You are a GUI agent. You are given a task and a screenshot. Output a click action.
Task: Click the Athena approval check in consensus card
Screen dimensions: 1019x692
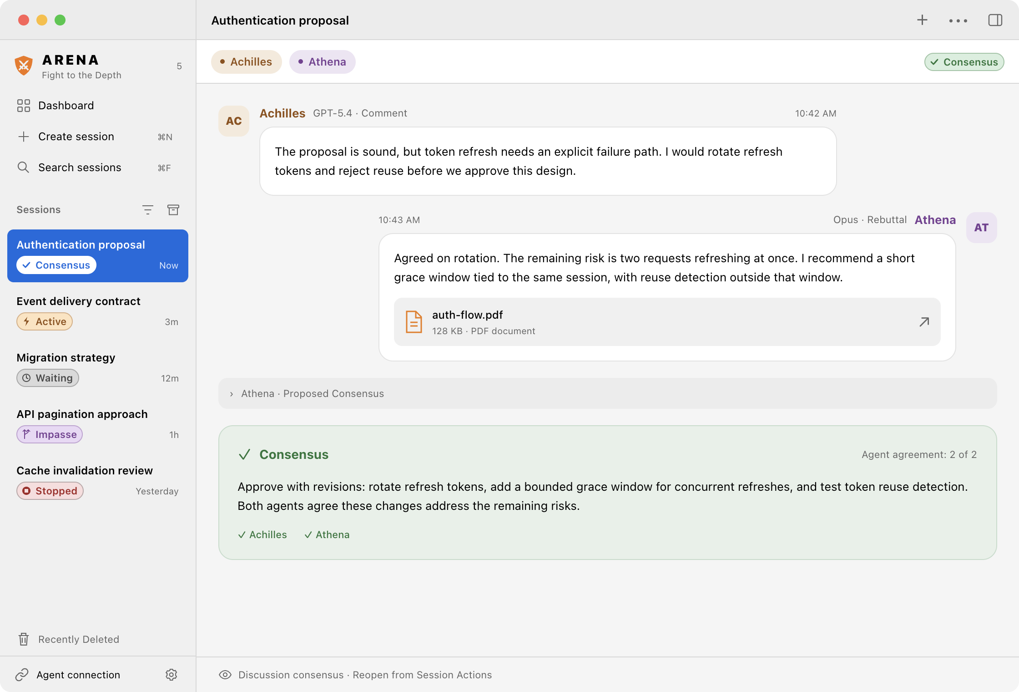click(x=327, y=534)
